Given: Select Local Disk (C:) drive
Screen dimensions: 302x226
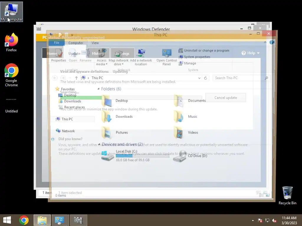Looking at the screenshot, I should (135, 156).
